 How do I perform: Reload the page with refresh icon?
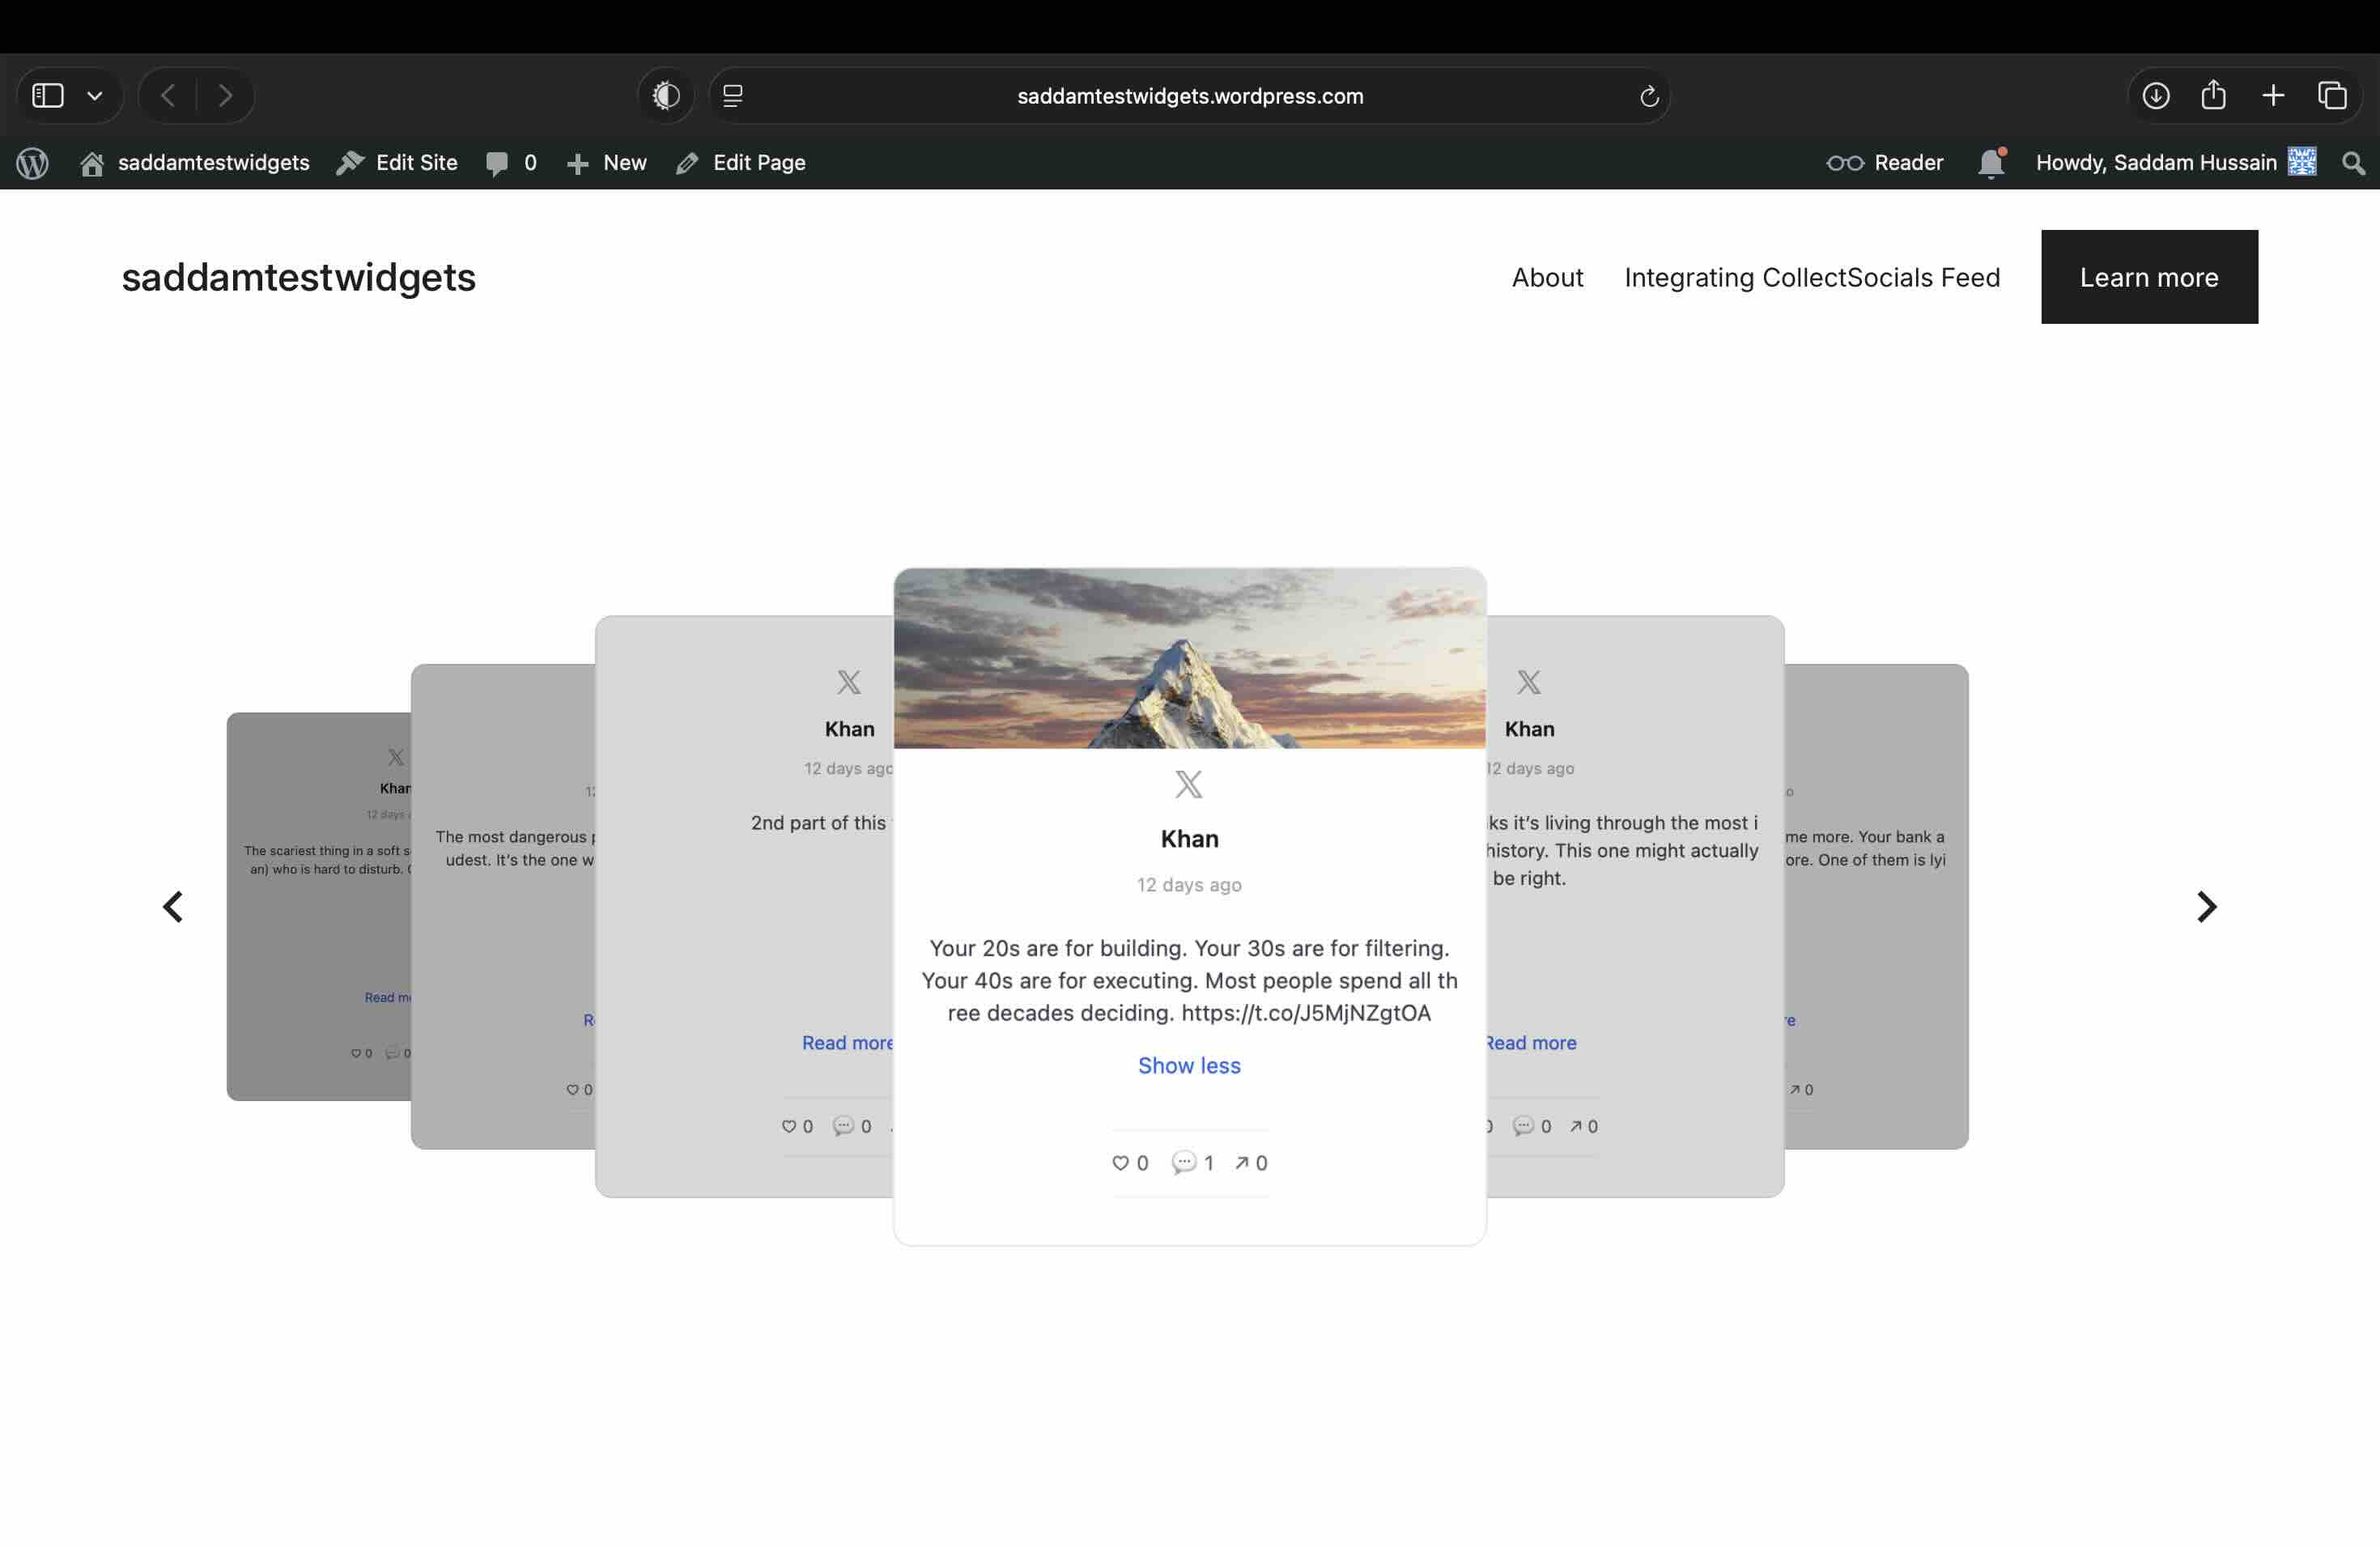coord(1649,96)
